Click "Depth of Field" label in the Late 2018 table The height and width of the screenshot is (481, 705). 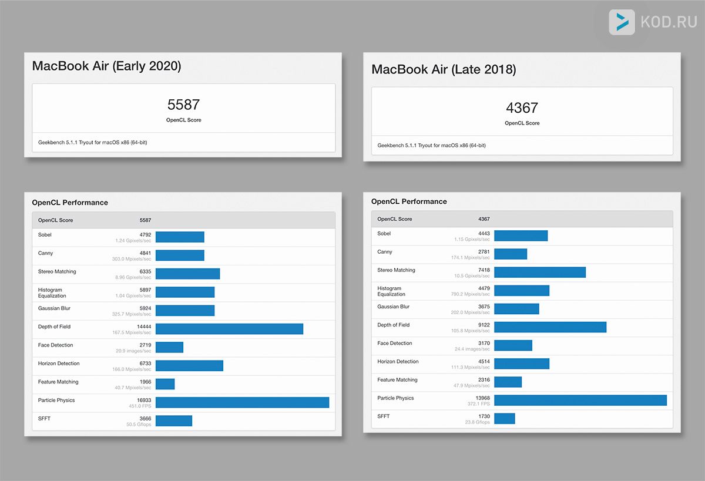[x=394, y=325]
